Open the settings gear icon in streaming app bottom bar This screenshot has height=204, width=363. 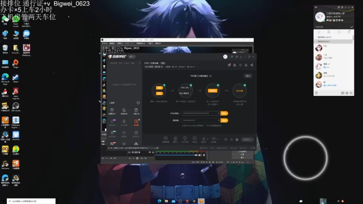tap(237, 140)
